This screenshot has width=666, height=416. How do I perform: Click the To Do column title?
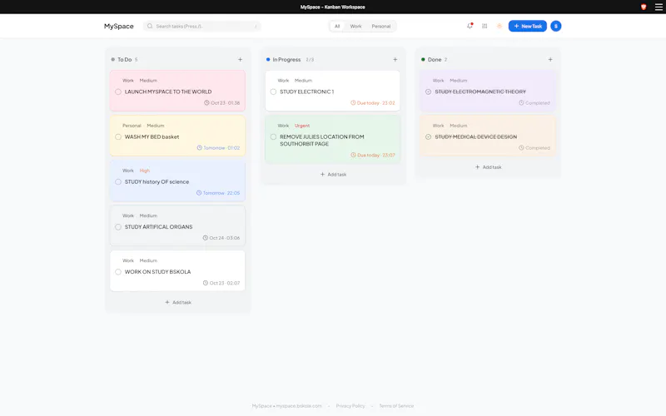tap(124, 59)
